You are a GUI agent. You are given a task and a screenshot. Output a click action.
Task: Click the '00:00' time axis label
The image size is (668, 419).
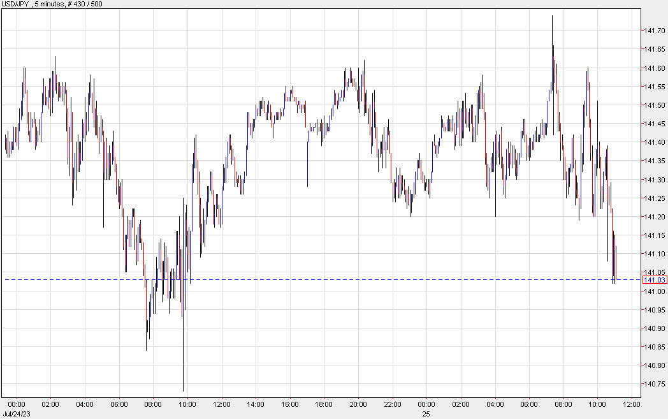pyautogui.click(x=16, y=404)
